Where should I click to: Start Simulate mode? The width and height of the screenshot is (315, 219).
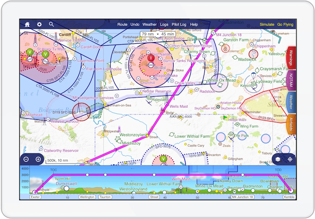tap(267, 24)
